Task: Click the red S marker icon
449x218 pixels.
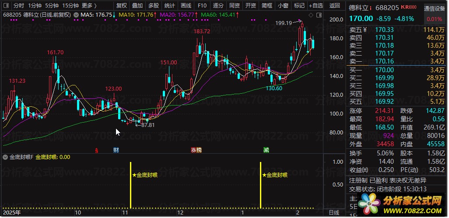Action: click(x=97, y=150)
